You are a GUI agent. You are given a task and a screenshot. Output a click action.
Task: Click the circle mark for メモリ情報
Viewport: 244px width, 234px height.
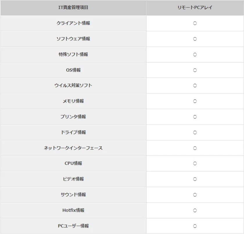click(x=195, y=101)
